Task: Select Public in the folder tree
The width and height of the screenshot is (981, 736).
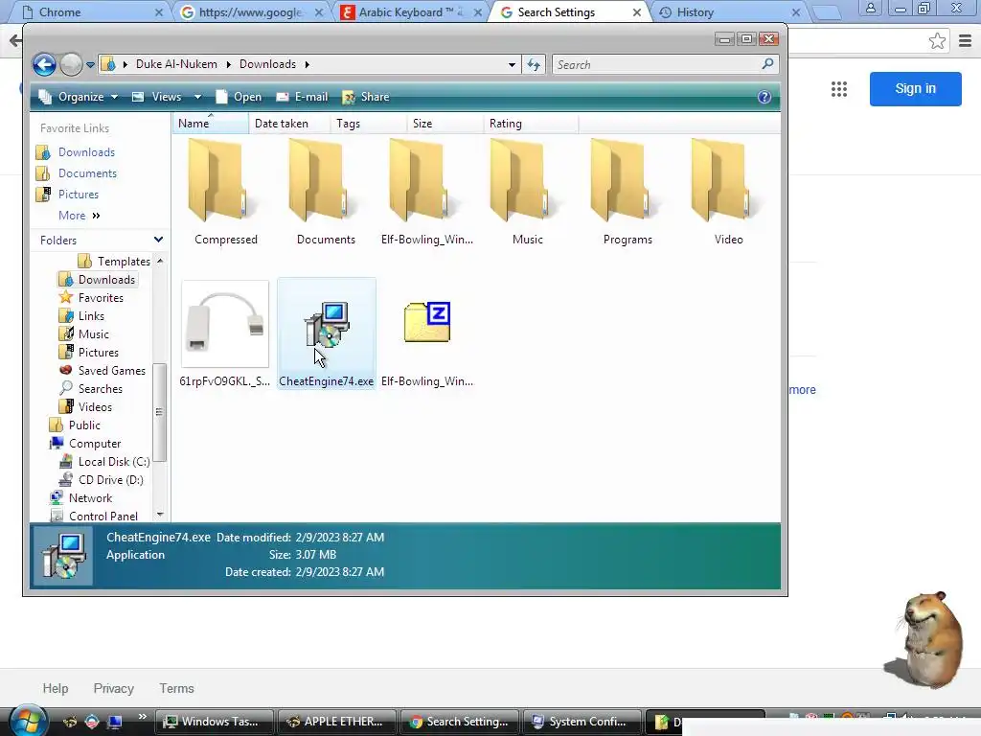Action: pyautogui.click(x=84, y=425)
